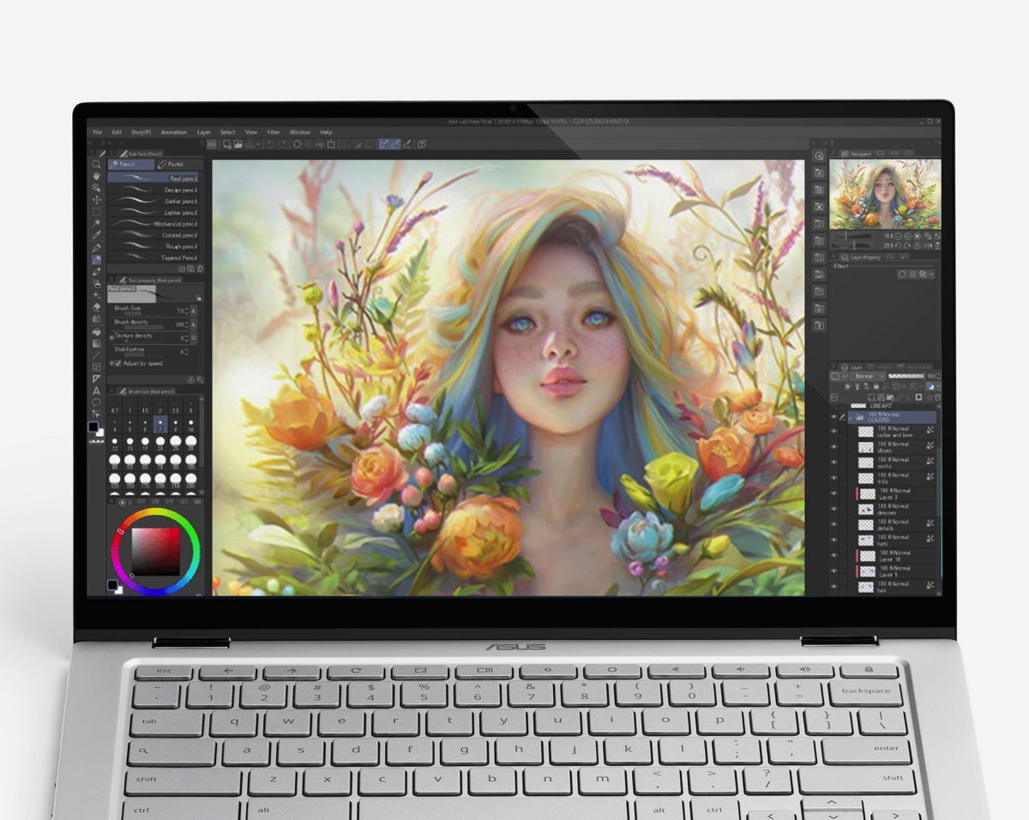Select the Hand move-view tool
Image resolution: width=1029 pixels, height=820 pixels.
tap(96, 177)
